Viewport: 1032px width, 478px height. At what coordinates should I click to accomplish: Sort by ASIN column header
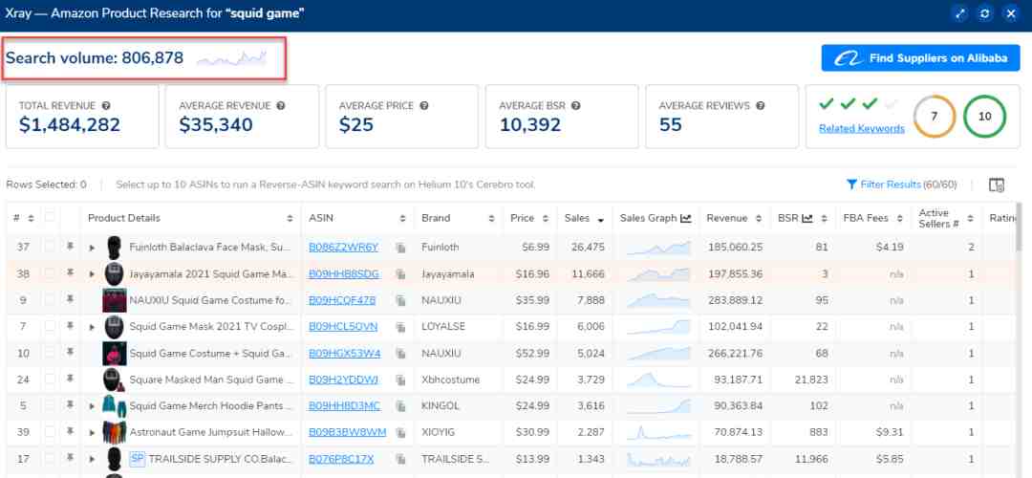pos(403,218)
